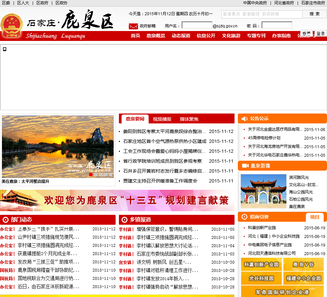Open the 美在鹿泉 image link in 鹿泉影像

pyautogui.click(x=297, y=207)
